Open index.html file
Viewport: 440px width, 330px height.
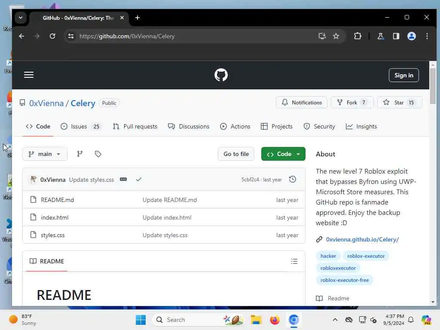pos(55,217)
